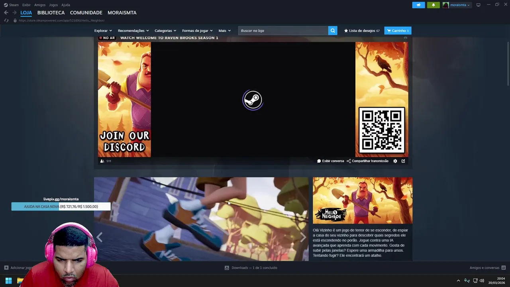Open the Ajuda menu

click(66, 5)
